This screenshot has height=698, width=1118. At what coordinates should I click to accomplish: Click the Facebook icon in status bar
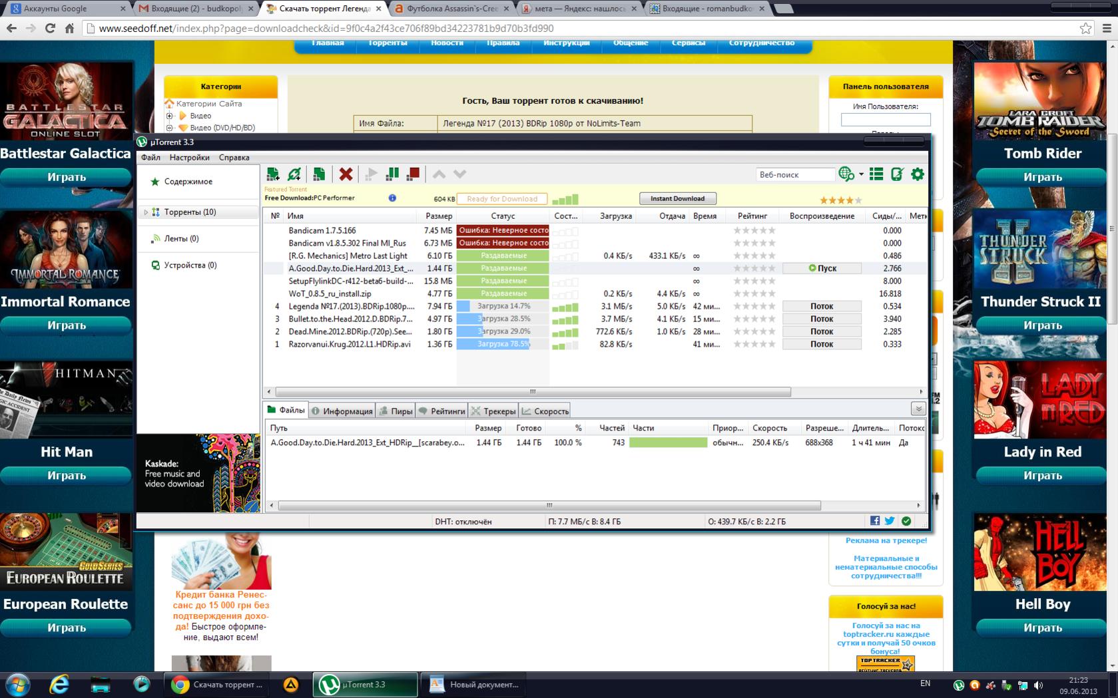874,521
